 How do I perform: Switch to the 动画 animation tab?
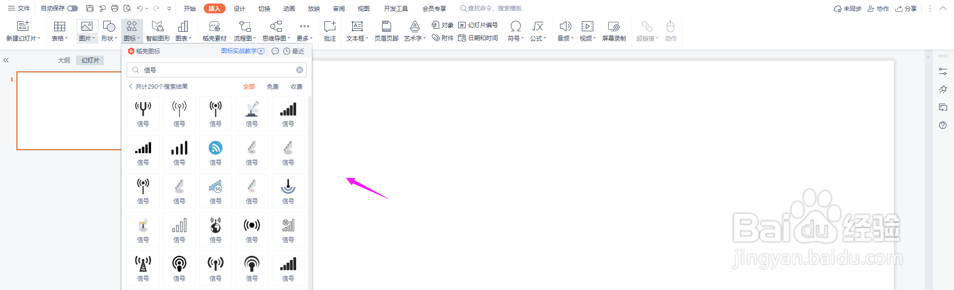click(289, 8)
